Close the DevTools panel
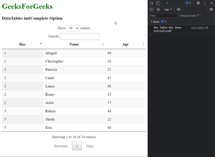The height and width of the screenshot is (157, 215). 212,3
